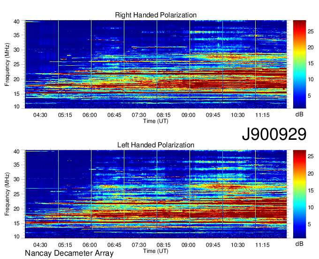Click the 40 MHz tick of Right Handed plot

(16, 22)
